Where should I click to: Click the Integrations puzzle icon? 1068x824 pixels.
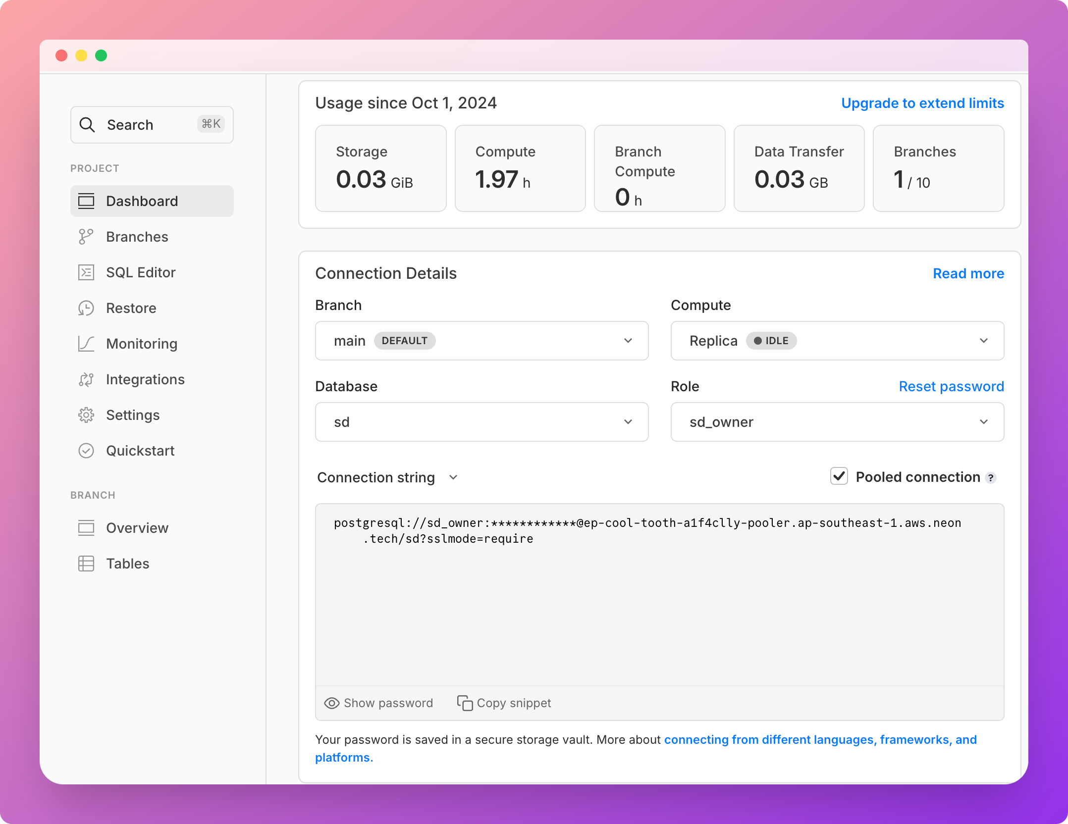point(86,379)
